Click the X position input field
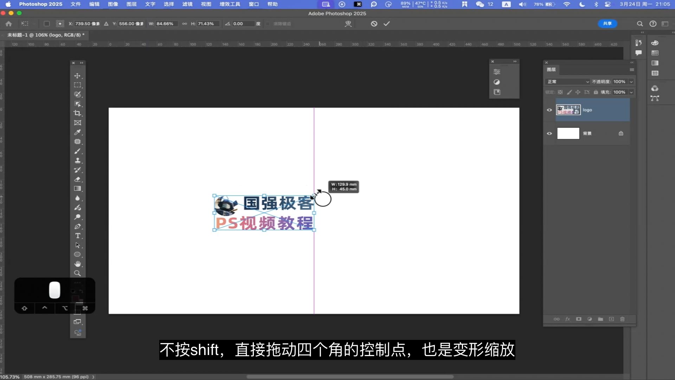 pos(87,24)
